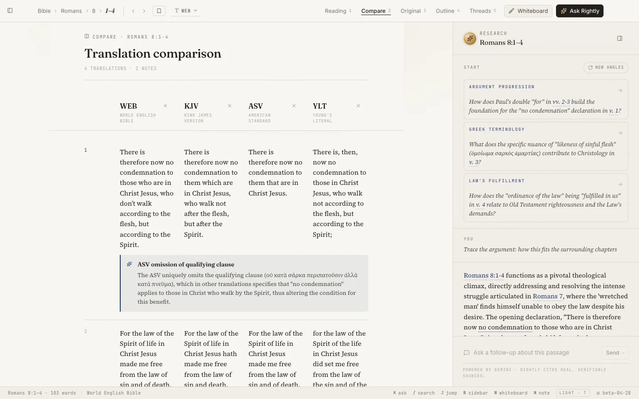Click the Ask Rightly button

[580, 11]
